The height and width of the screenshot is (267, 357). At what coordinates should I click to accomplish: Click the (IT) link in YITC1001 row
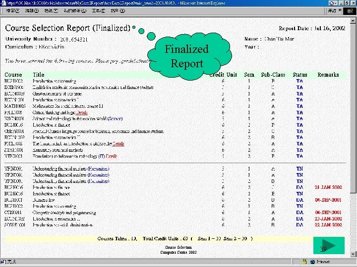102,156
